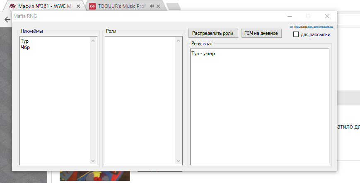Close the Mafia RNG window
Viewport: 360px width, 183px height.
327,16
